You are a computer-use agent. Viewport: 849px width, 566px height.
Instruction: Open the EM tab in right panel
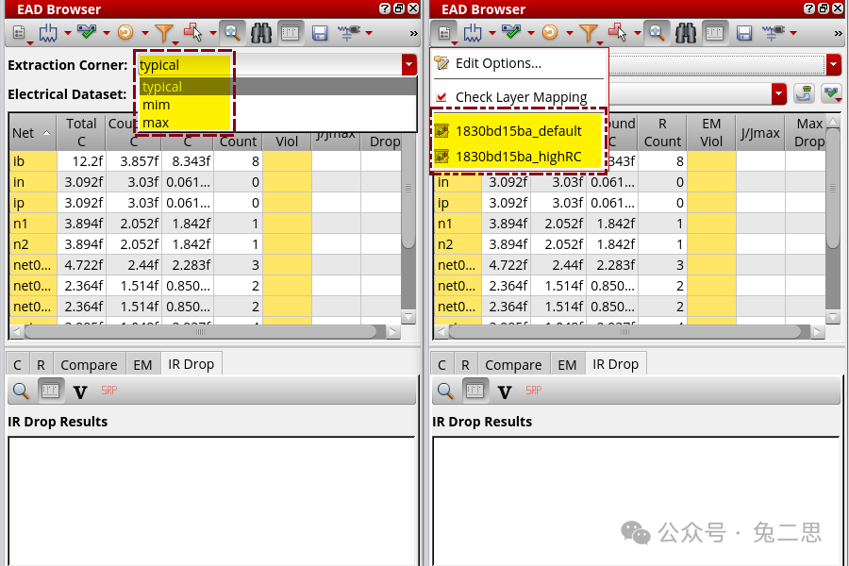tap(566, 364)
